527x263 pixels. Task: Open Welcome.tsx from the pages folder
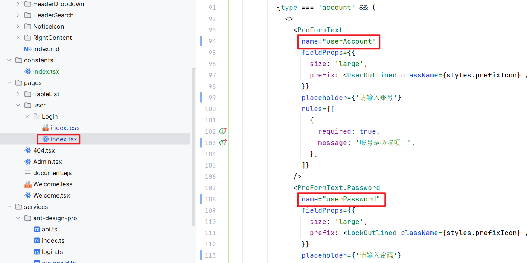click(x=51, y=195)
